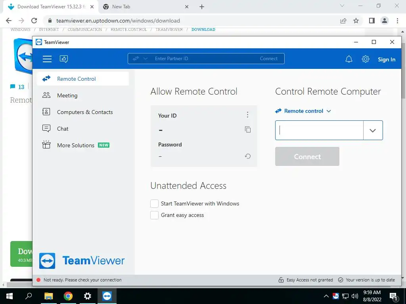
Task: Toggle the Chrome side panel icon
Action: tap(372, 21)
